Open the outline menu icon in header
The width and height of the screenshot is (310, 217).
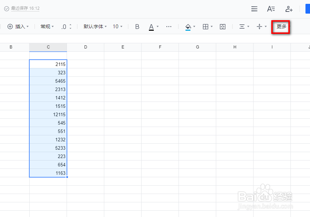(254, 9)
